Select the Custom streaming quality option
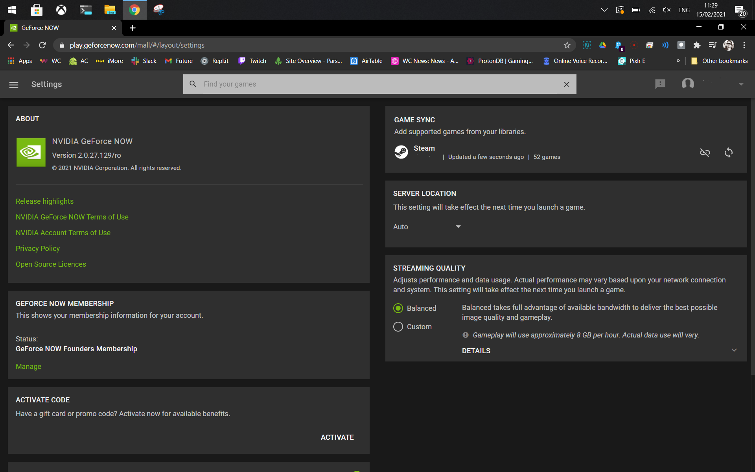 tap(398, 327)
